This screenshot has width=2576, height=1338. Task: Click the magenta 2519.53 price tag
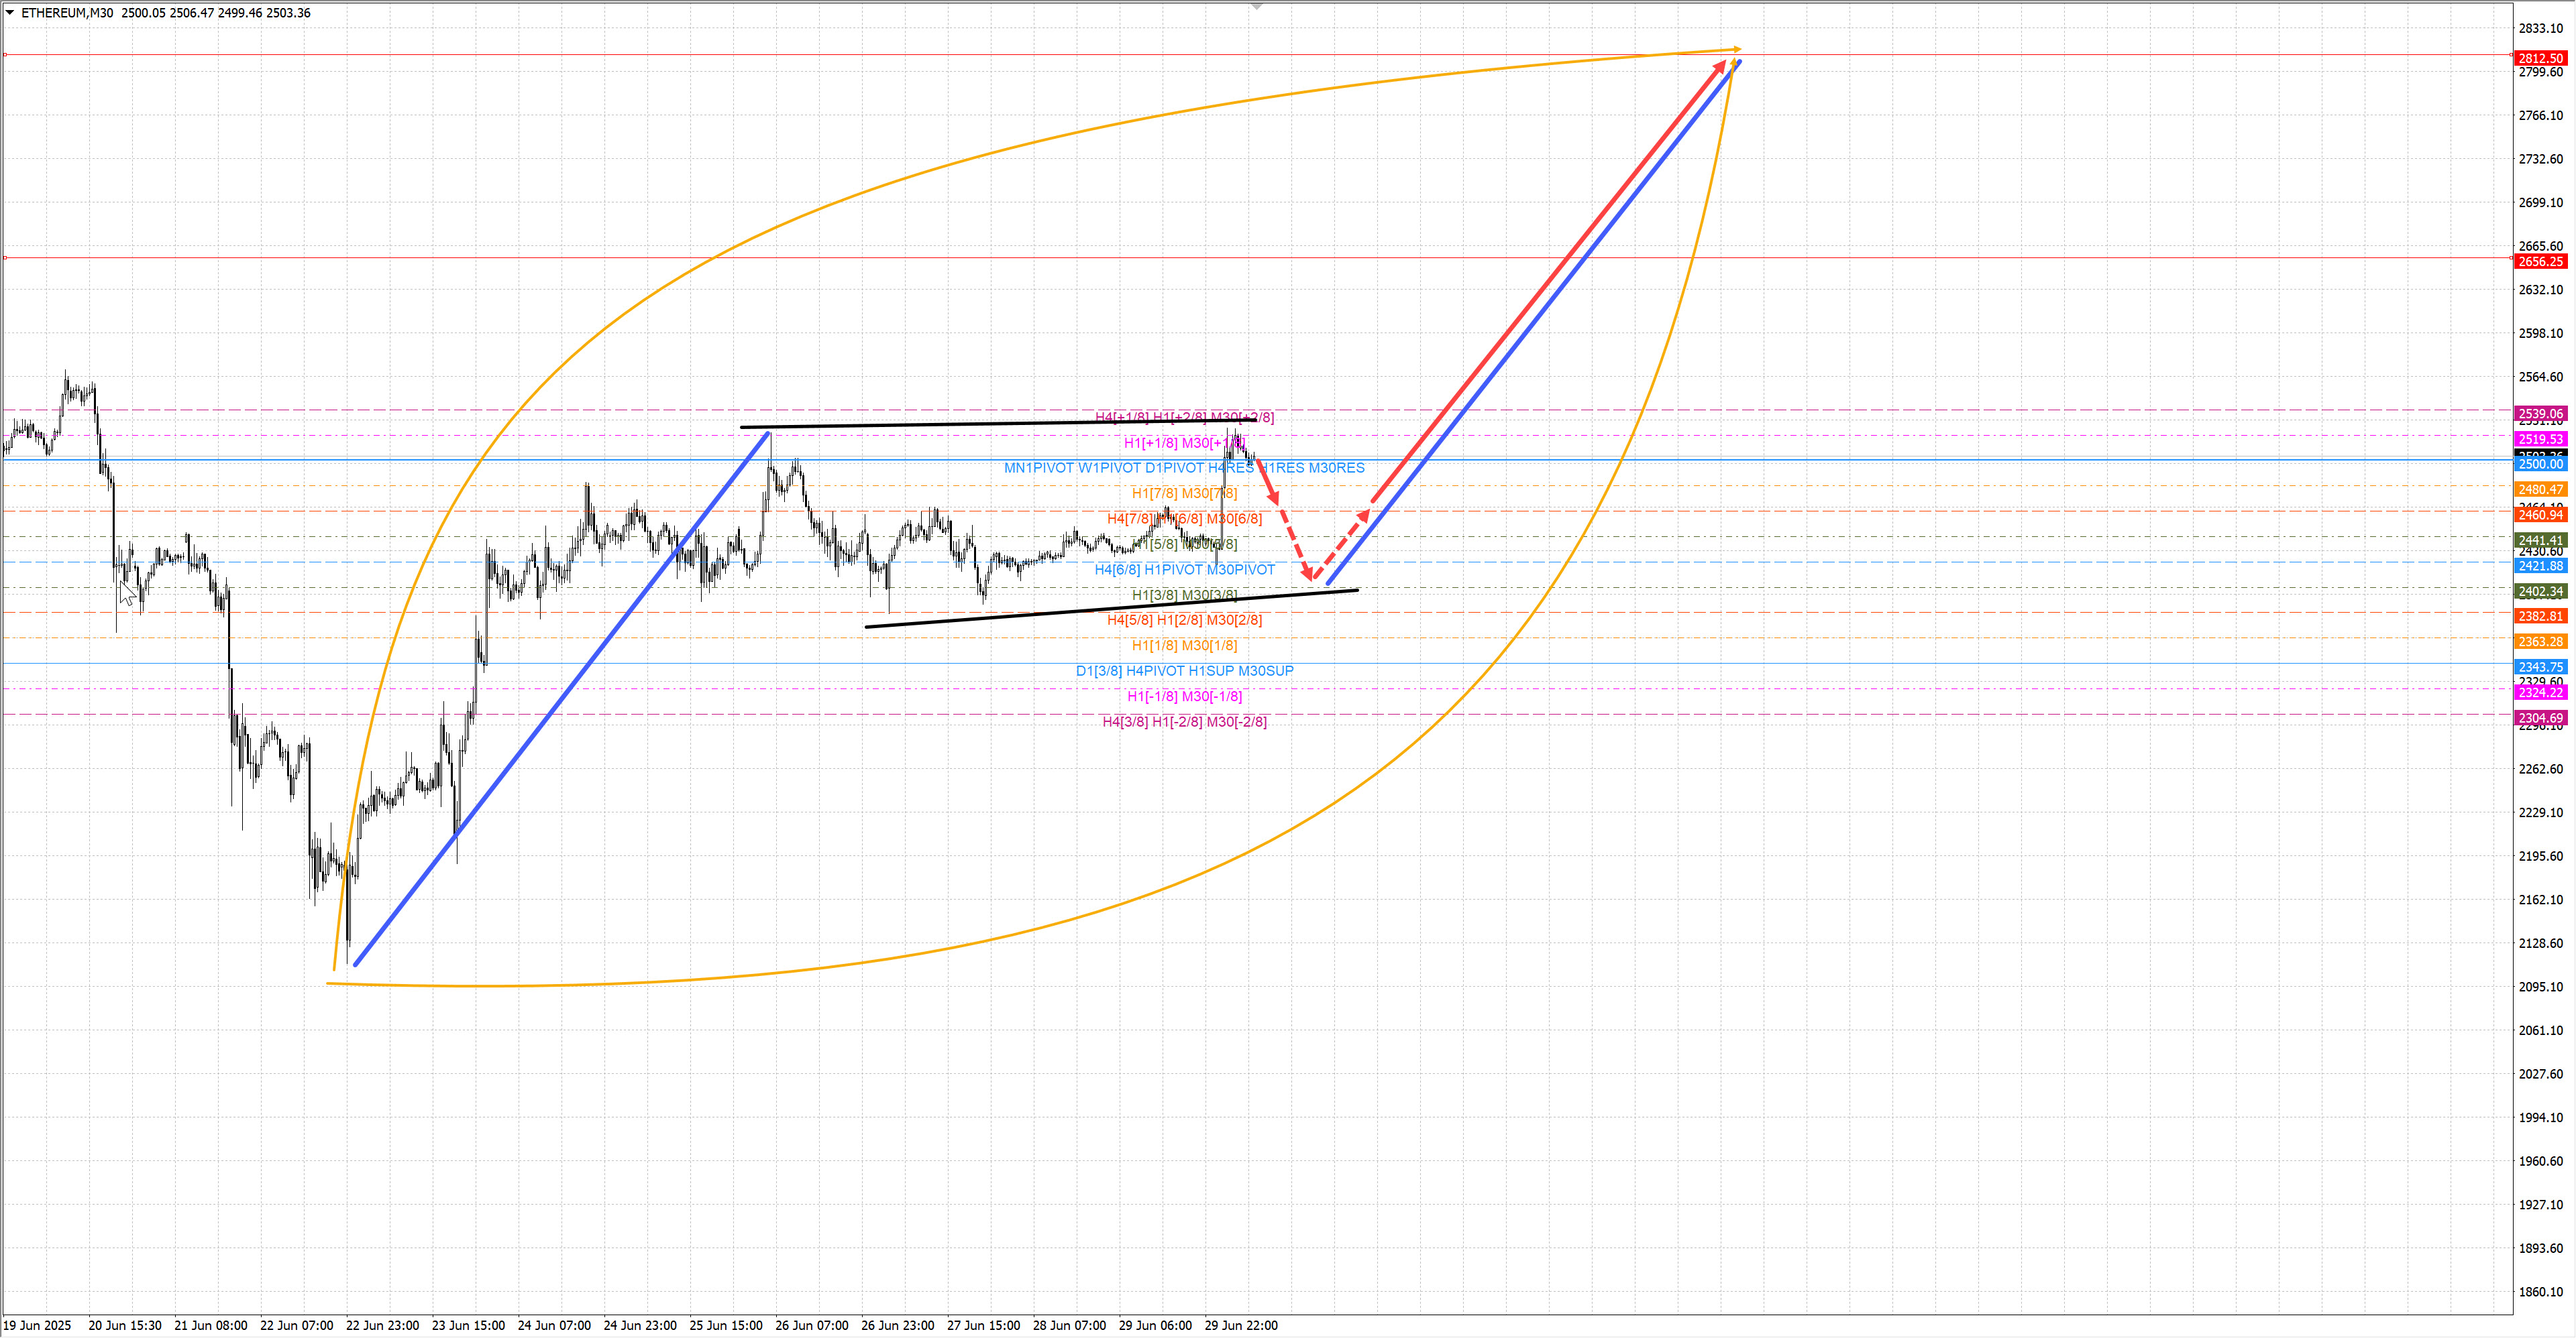click(x=2540, y=440)
